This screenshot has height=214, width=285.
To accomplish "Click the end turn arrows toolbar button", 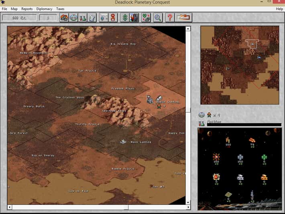I will pyautogui.click(x=183, y=18).
